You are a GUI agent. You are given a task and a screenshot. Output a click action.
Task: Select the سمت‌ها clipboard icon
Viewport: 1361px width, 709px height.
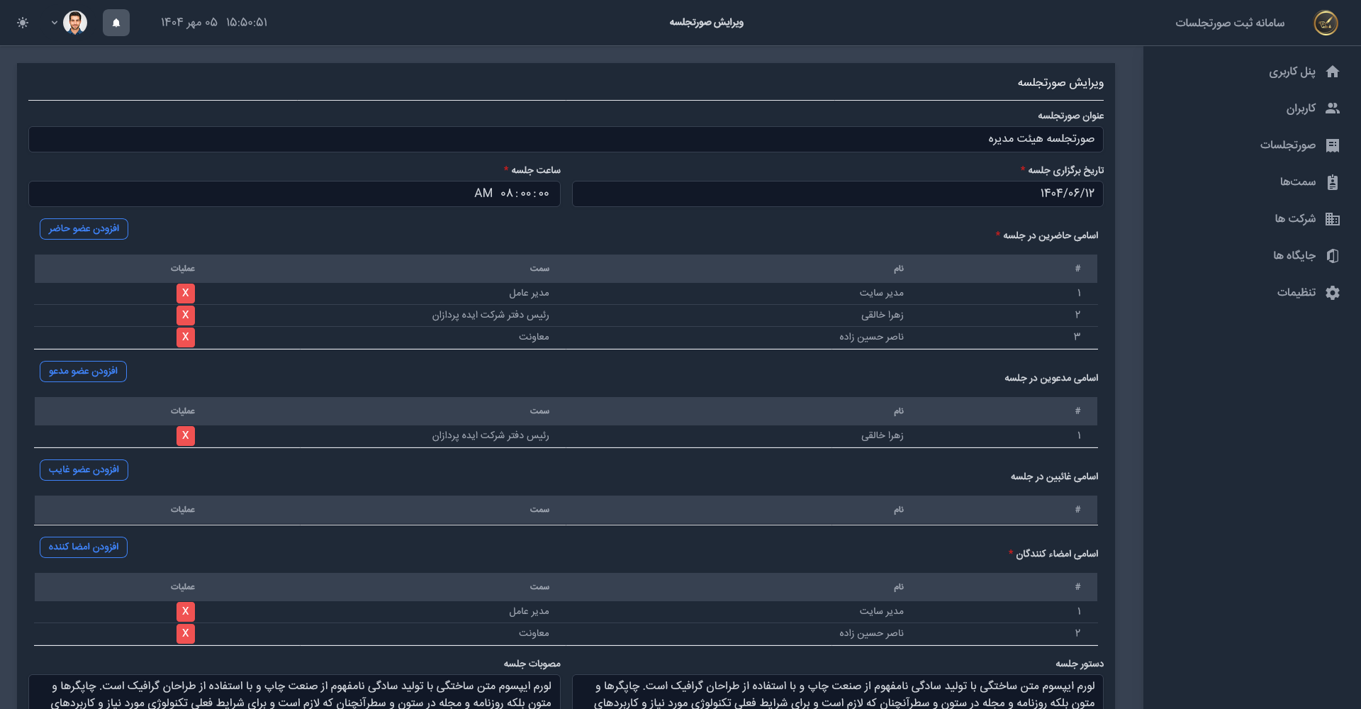pyautogui.click(x=1332, y=182)
